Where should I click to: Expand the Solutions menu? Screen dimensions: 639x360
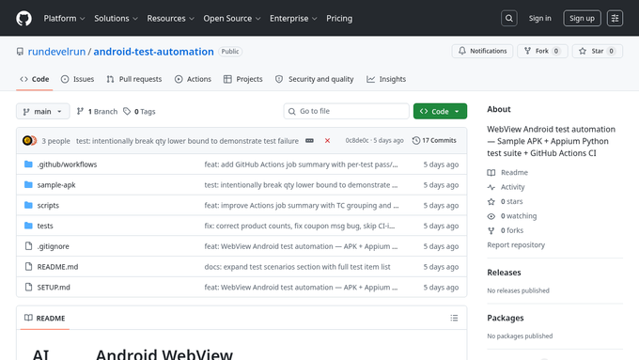[116, 19]
